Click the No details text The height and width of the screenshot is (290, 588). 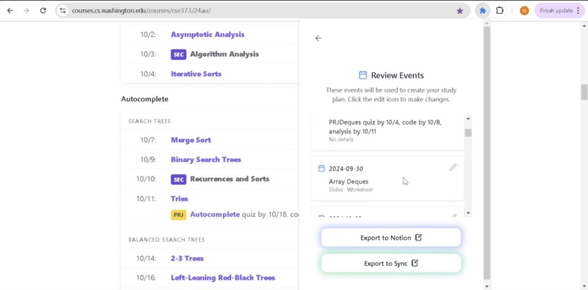point(341,139)
